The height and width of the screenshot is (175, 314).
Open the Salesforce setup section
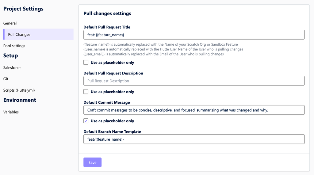pyautogui.click(x=12, y=68)
